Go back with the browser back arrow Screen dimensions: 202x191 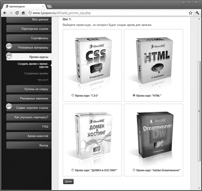[x=5, y=13]
